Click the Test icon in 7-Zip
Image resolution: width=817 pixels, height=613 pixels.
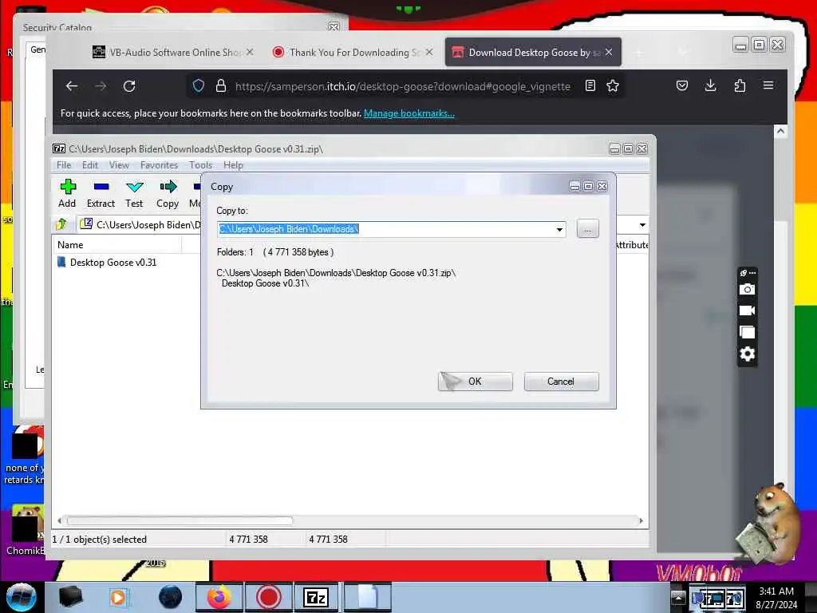point(134,193)
